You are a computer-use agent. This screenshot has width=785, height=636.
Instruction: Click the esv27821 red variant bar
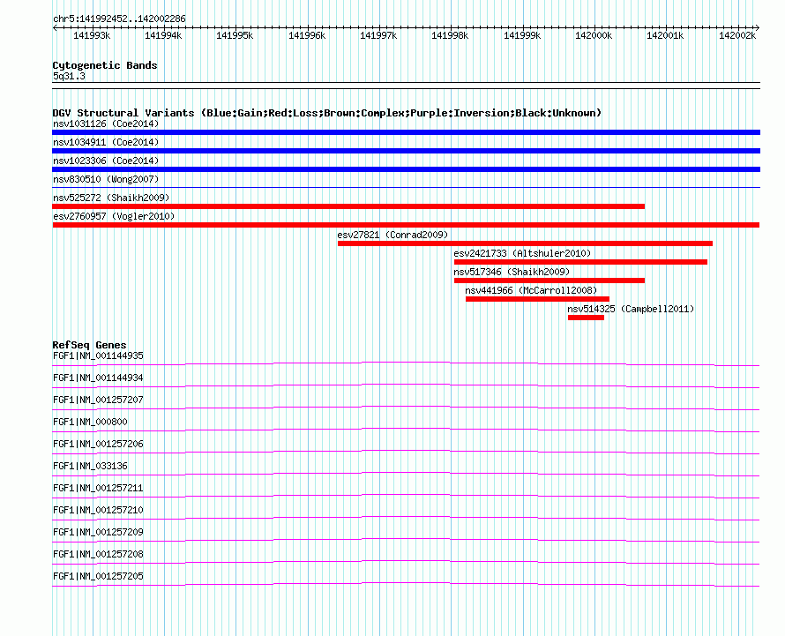pos(525,243)
